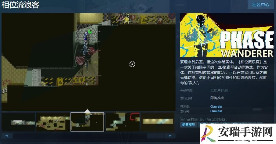
Task: Click the 相位流浪客 game title
Action: (x=20, y=5)
